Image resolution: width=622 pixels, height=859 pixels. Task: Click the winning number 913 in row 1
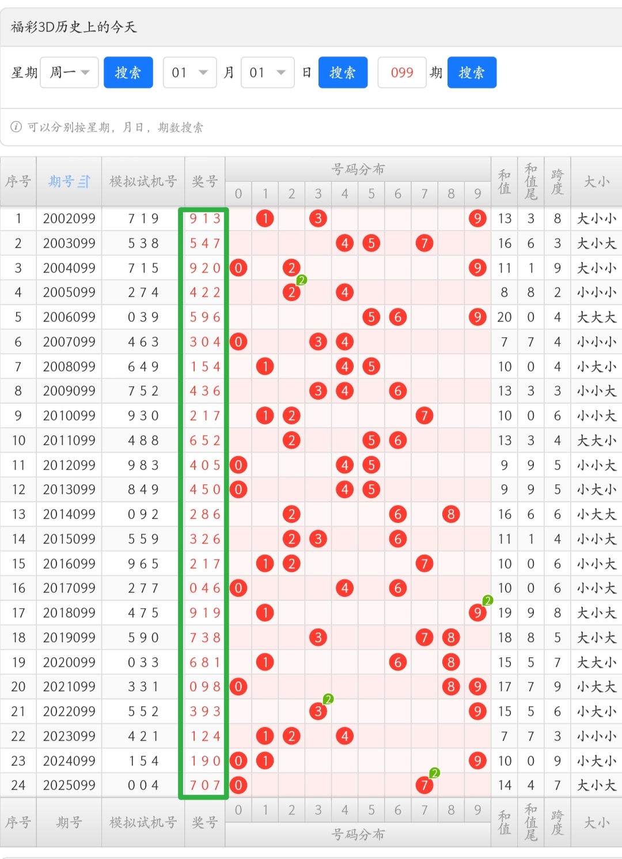click(x=205, y=218)
